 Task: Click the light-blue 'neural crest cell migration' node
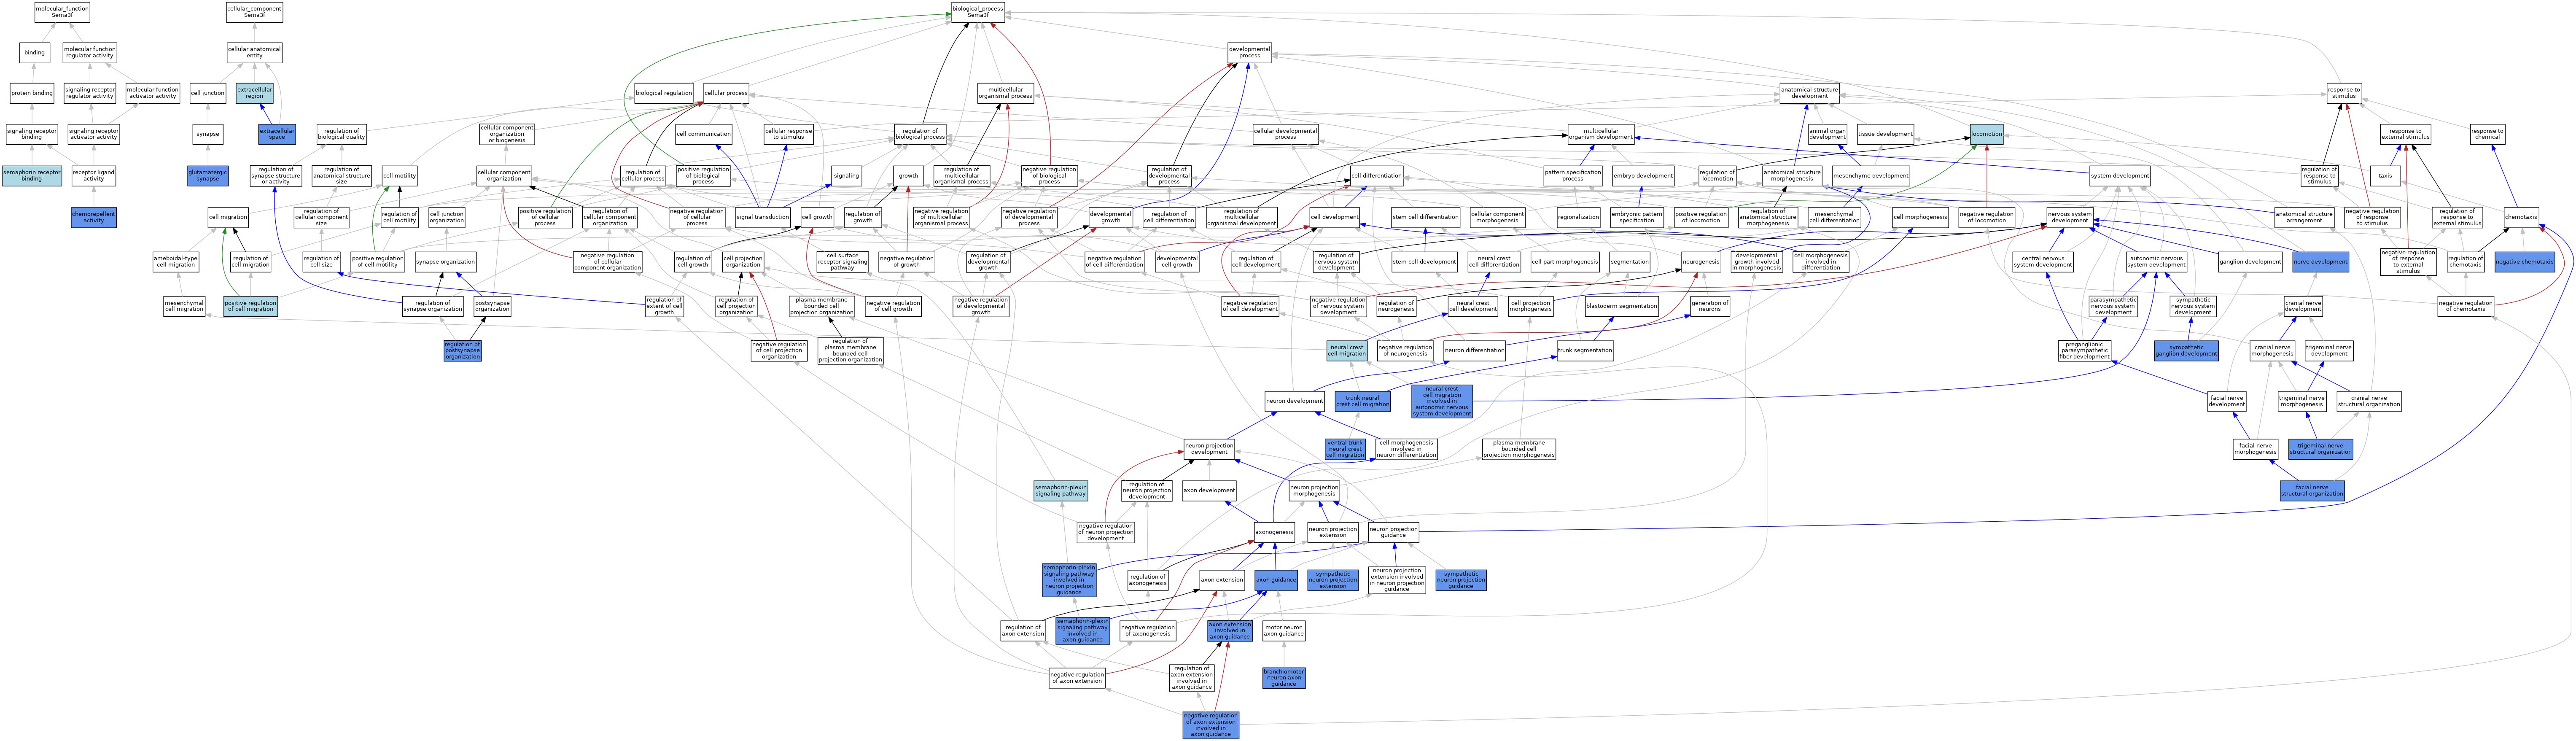1346,350
